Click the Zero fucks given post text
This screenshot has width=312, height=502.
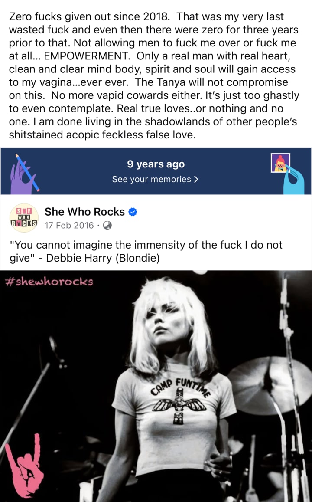[154, 75]
